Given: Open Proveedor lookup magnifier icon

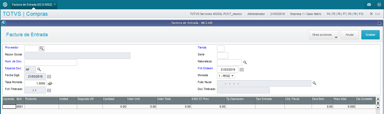Looking at the screenshot, I should click(x=42, y=48).
